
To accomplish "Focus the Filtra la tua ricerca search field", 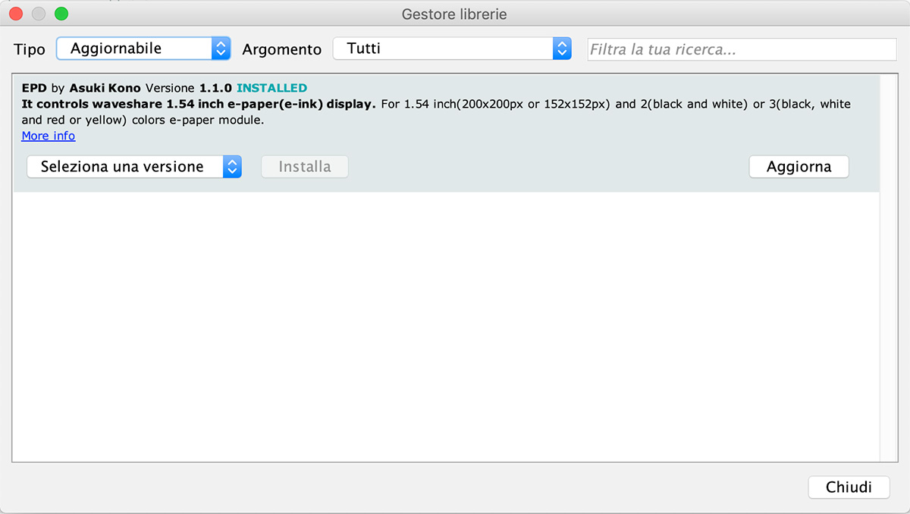I will click(x=742, y=50).
